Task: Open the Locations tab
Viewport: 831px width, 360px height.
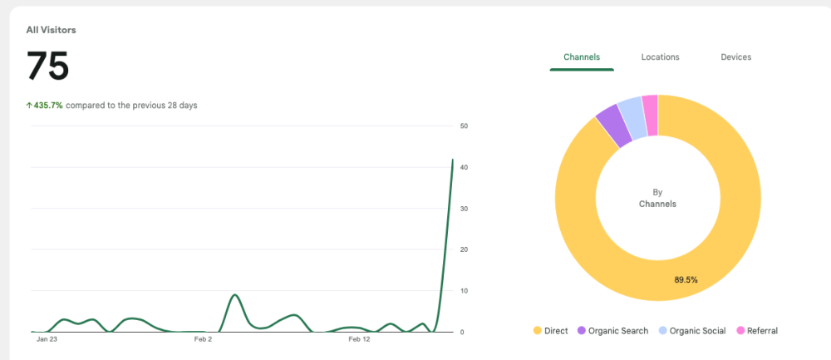Action: (x=660, y=57)
